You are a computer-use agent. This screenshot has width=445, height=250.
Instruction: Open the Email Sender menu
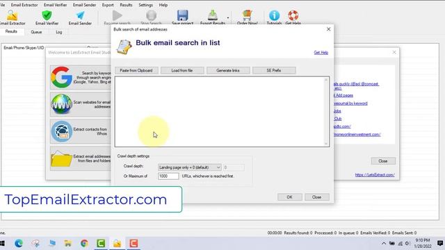tap(84, 5)
